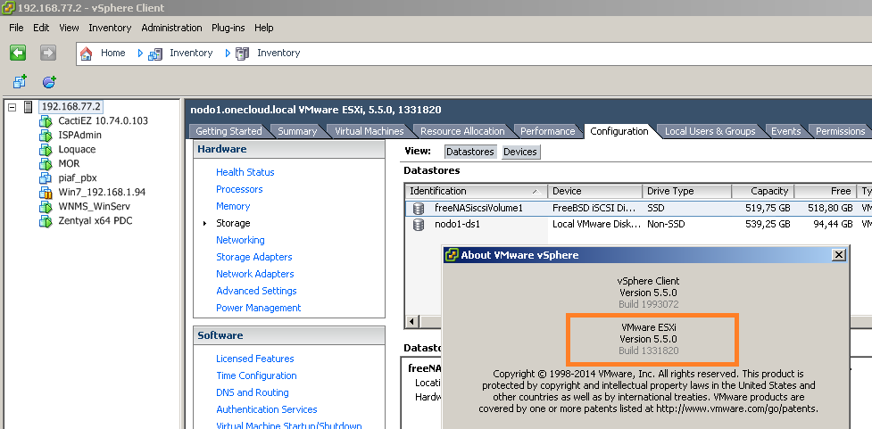Viewport: 872px width, 429px height.
Task: Switch to the Performance tab
Action: click(547, 131)
